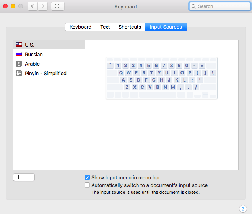Viewport: 252px width, 214px height.
Task: Choose Pinyin - Simplified from the list
Action: (46, 73)
